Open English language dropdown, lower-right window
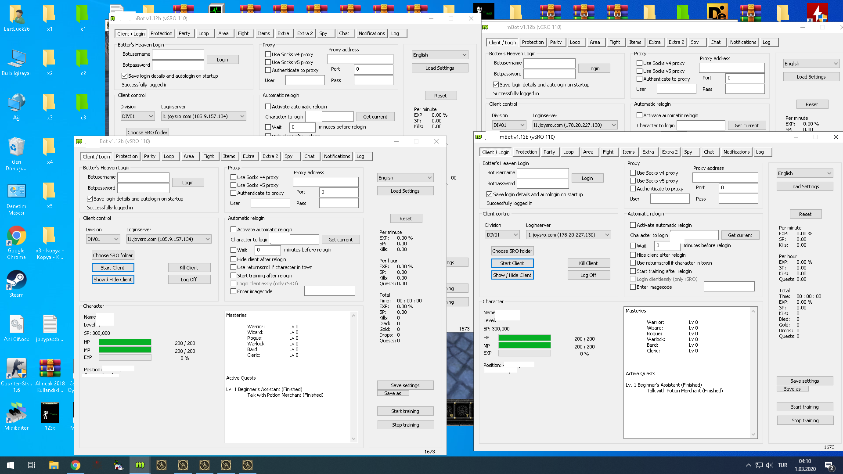Viewport: 843px width, 474px height. coord(805,173)
